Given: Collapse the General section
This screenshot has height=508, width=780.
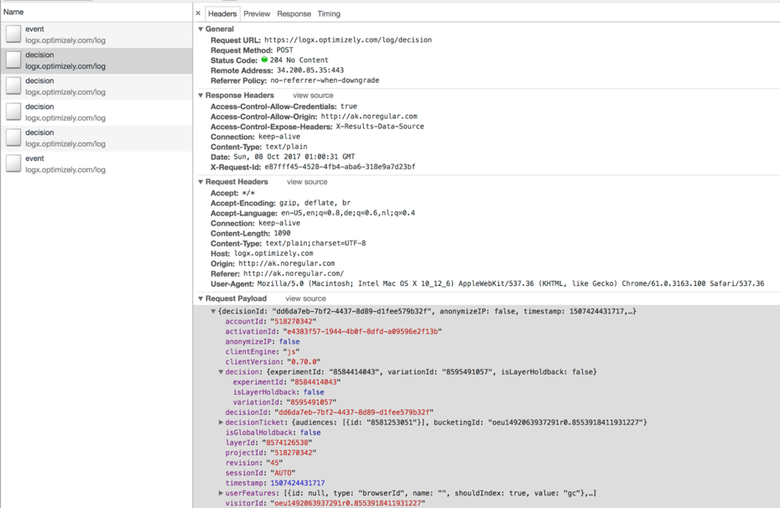Looking at the screenshot, I should 201,29.
